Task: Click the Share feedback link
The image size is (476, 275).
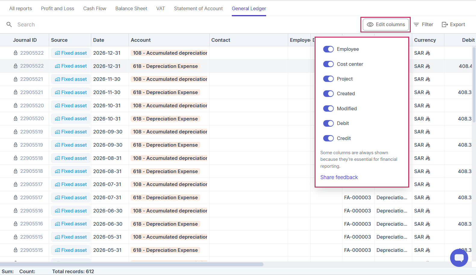Action: point(339,177)
